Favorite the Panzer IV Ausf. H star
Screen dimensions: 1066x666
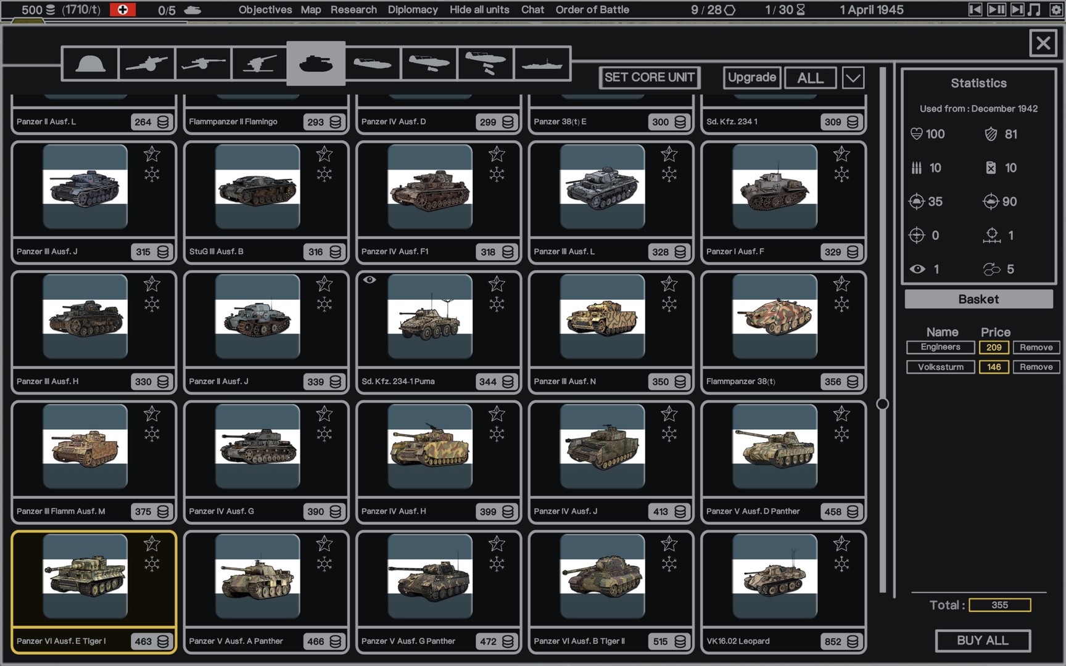(x=497, y=414)
